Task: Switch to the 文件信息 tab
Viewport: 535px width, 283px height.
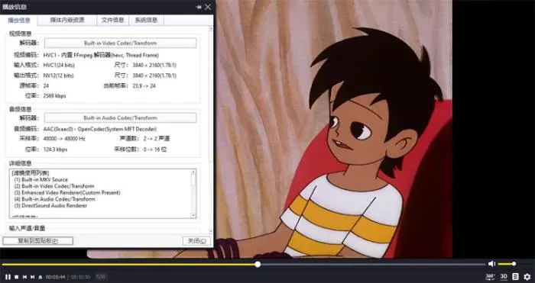Action: [x=112, y=20]
